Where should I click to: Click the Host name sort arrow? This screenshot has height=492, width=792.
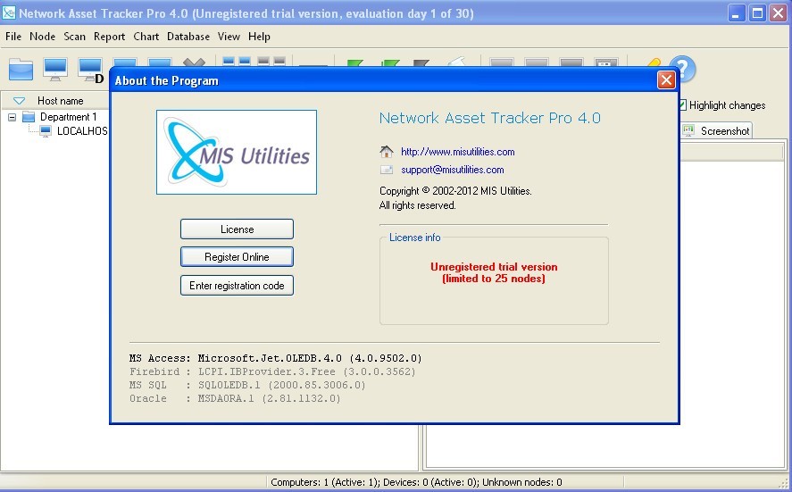(x=19, y=101)
